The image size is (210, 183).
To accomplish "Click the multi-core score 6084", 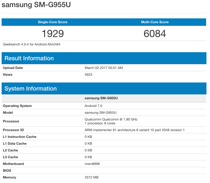I will (x=155, y=34).
